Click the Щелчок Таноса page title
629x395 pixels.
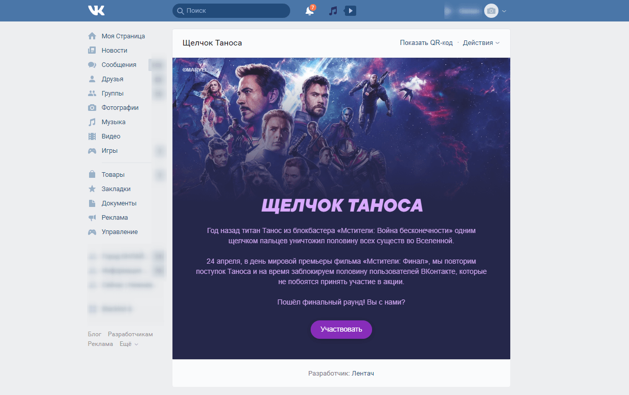pos(212,43)
